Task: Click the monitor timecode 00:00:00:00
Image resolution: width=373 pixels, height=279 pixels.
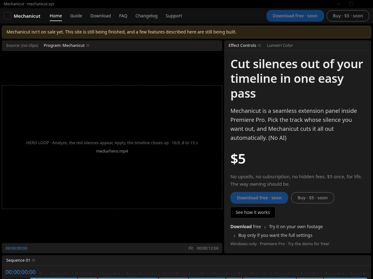Action: click(x=16, y=248)
